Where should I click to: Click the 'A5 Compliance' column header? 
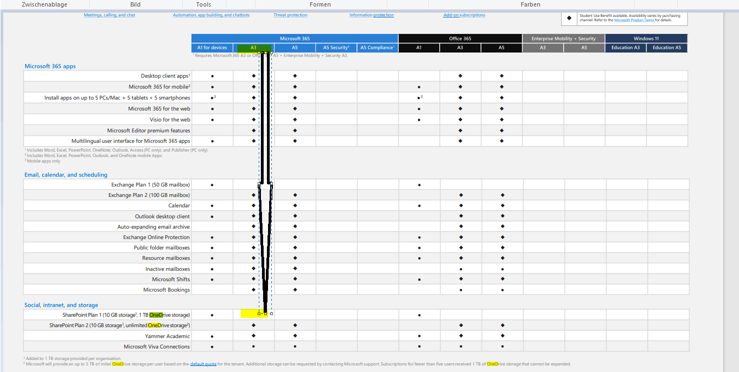[377, 48]
